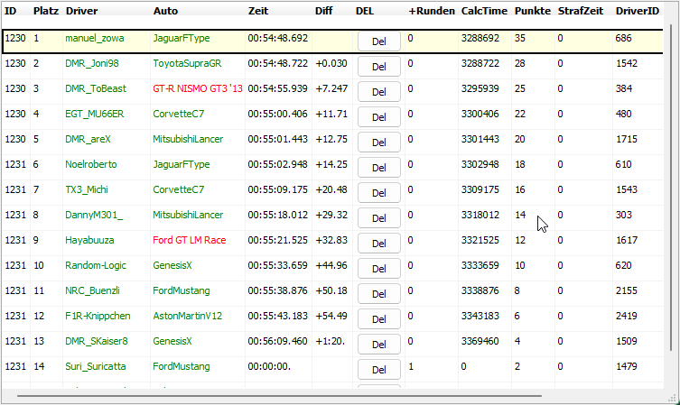Click the Ford GT LM Race cell
This screenshot has height=405, width=680.
click(189, 241)
